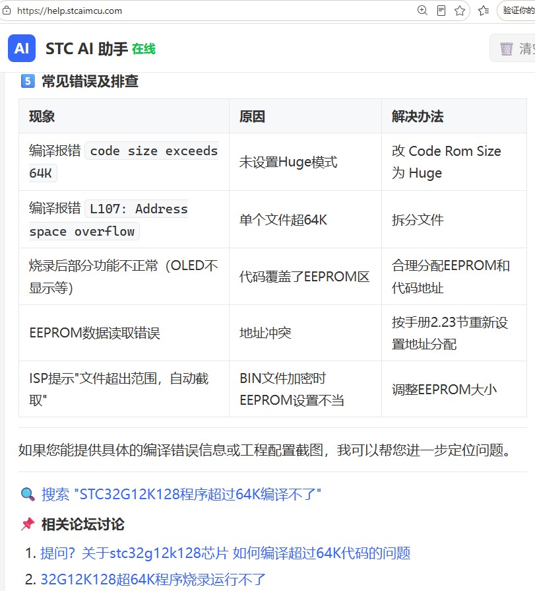Image resolution: width=535 pixels, height=591 pixels.
Task: Click the L107: Address space overflow cell
Action: pyautogui.click(x=124, y=219)
